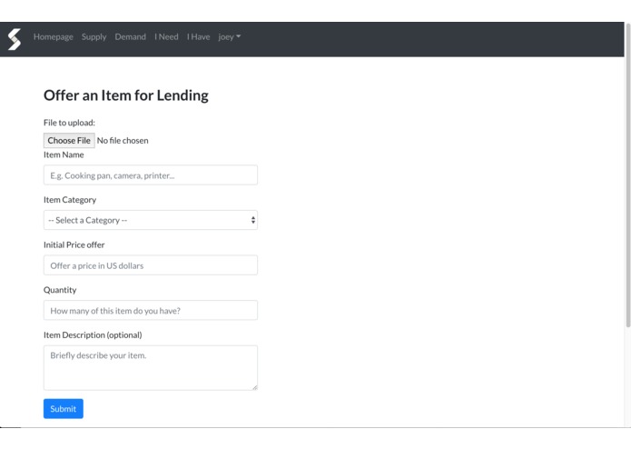
Task: Click the Offer an Item for Lending heading
Action: (126, 95)
